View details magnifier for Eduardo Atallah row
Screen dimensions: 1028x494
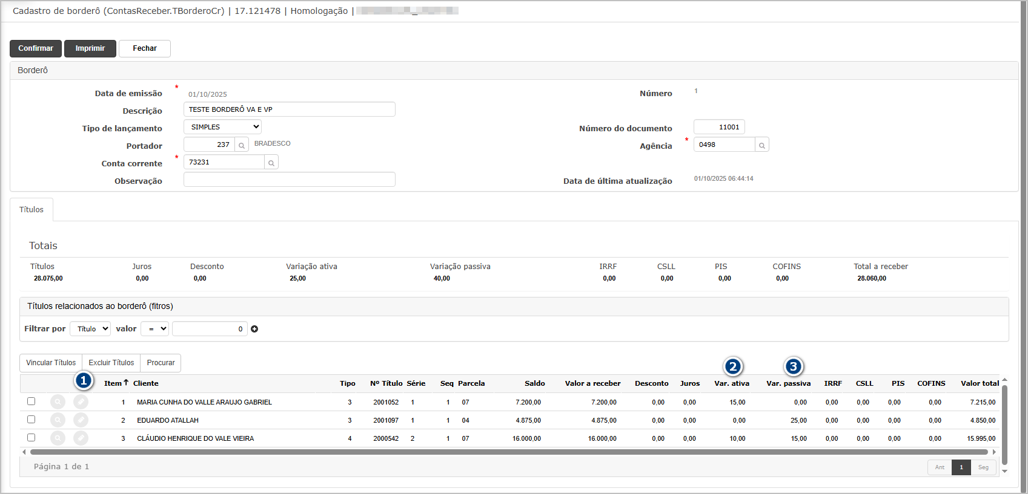click(58, 420)
